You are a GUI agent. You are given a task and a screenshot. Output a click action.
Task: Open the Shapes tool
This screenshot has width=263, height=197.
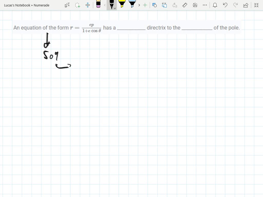[x=155, y=5]
